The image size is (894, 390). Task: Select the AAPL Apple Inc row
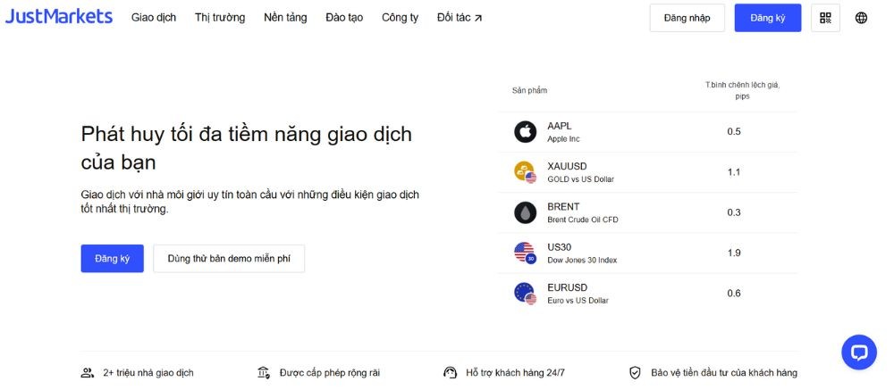[x=648, y=132]
